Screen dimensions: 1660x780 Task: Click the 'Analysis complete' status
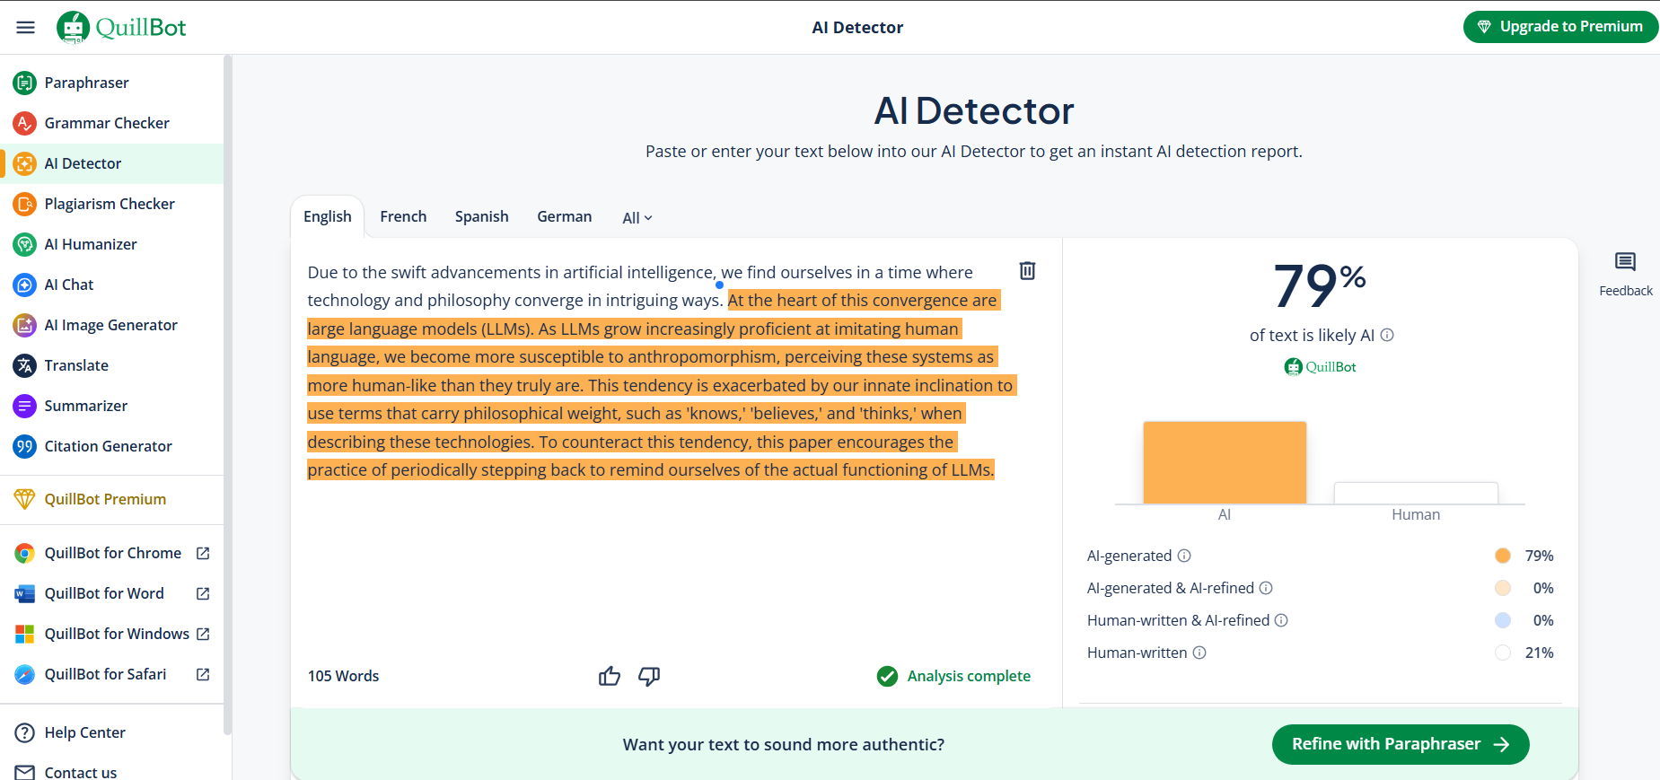click(953, 676)
